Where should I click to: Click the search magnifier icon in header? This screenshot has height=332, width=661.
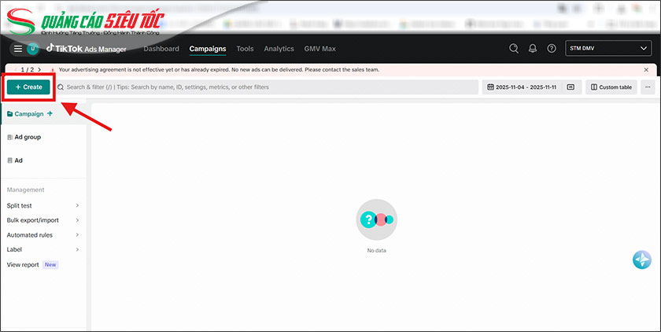tap(514, 49)
